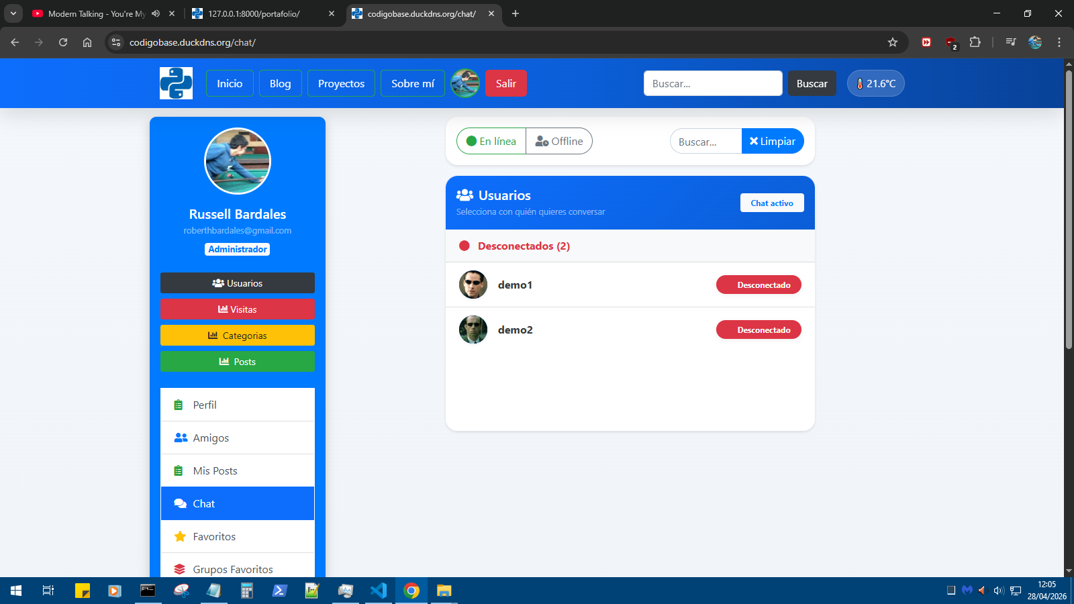This screenshot has height=604, width=1074.
Task: Bookmark page with the star icon
Action: point(893,42)
